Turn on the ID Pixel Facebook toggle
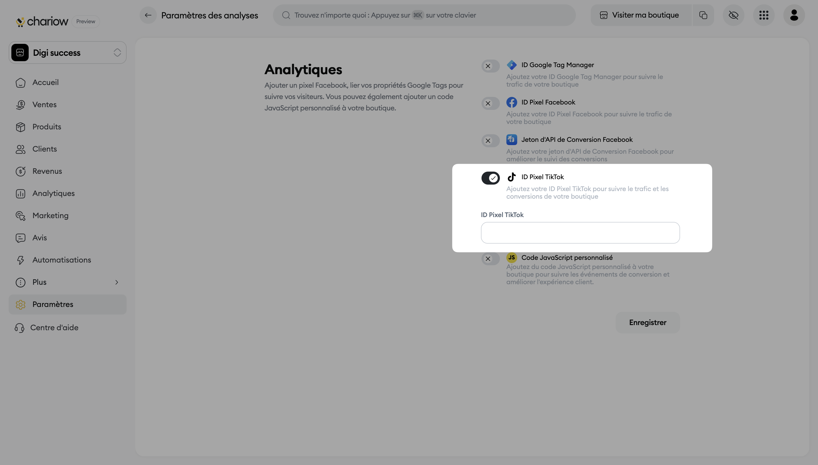The image size is (818, 465). coord(490,103)
